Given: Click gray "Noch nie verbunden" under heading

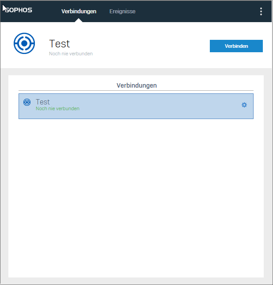Looking at the screenshot, I should (x=71, y=54).
